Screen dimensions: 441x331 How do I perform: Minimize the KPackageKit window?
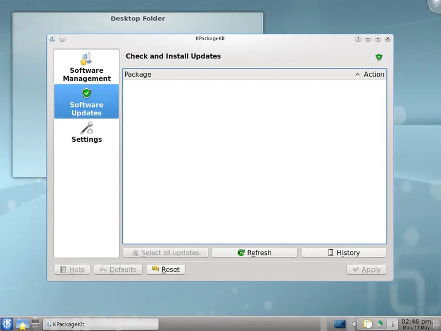[x=368, y=39]
